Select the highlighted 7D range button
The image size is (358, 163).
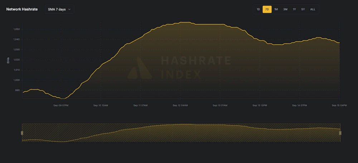pos(267,9)
